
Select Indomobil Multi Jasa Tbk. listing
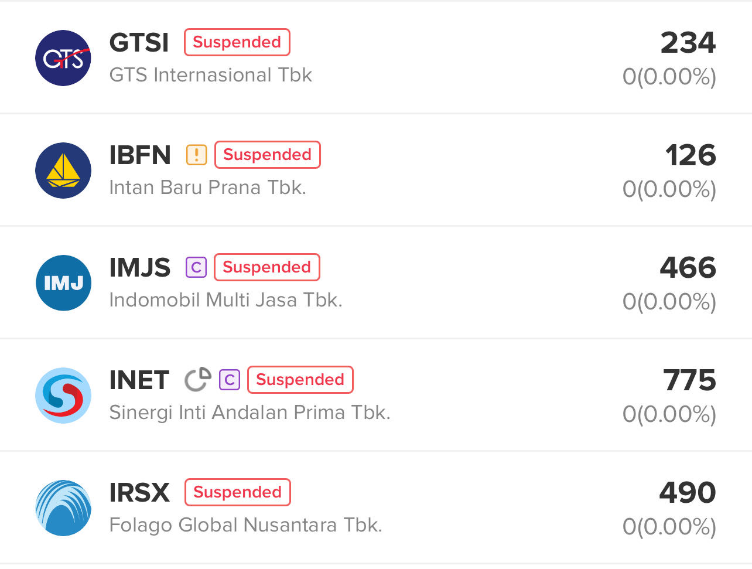click(225, 300)
